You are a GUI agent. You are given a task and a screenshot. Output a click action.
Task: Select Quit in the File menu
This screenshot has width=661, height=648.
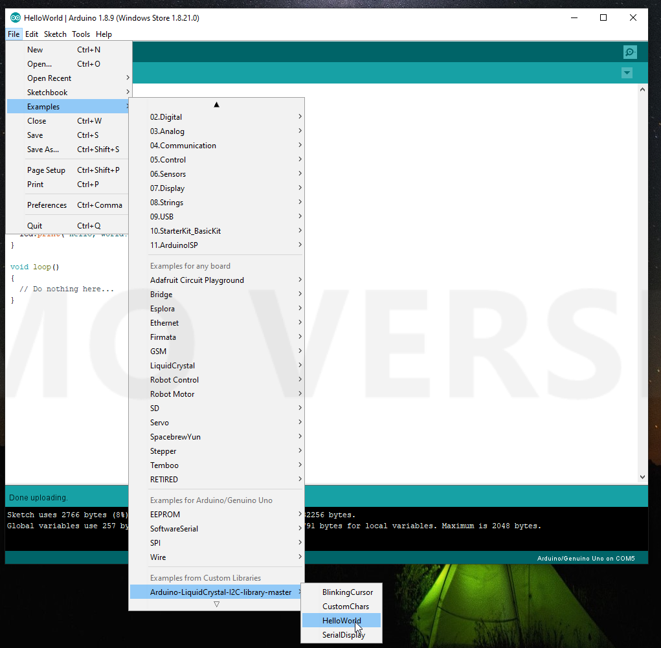68,225
